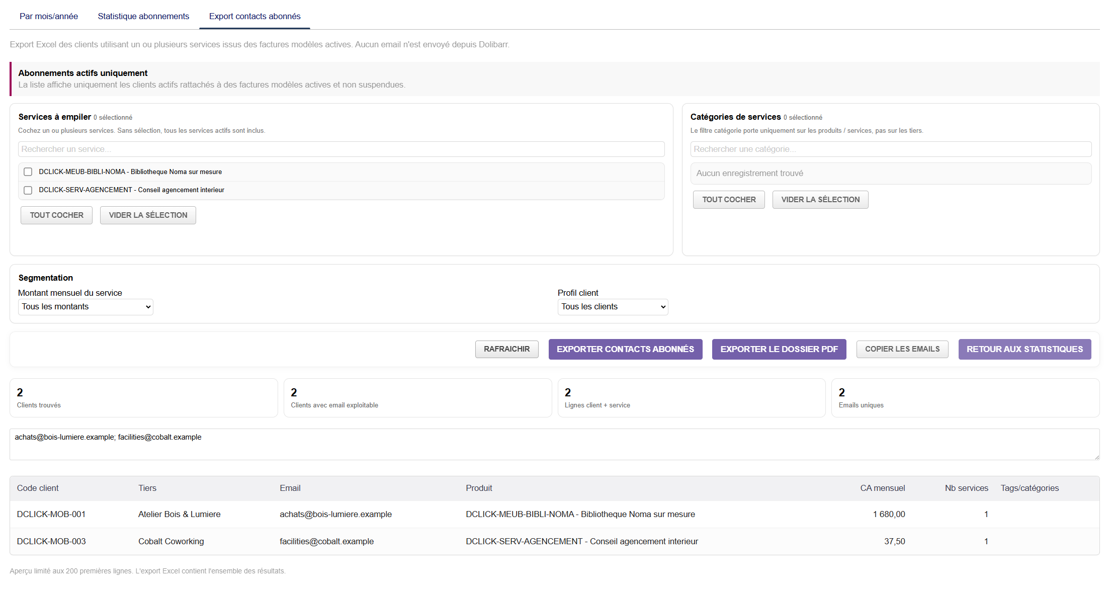Click Atelier Bois & Lumiere cell
1110x591 pixels.
[180, 514]
